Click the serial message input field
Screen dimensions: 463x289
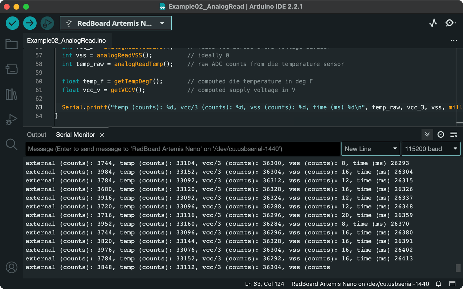183,149
